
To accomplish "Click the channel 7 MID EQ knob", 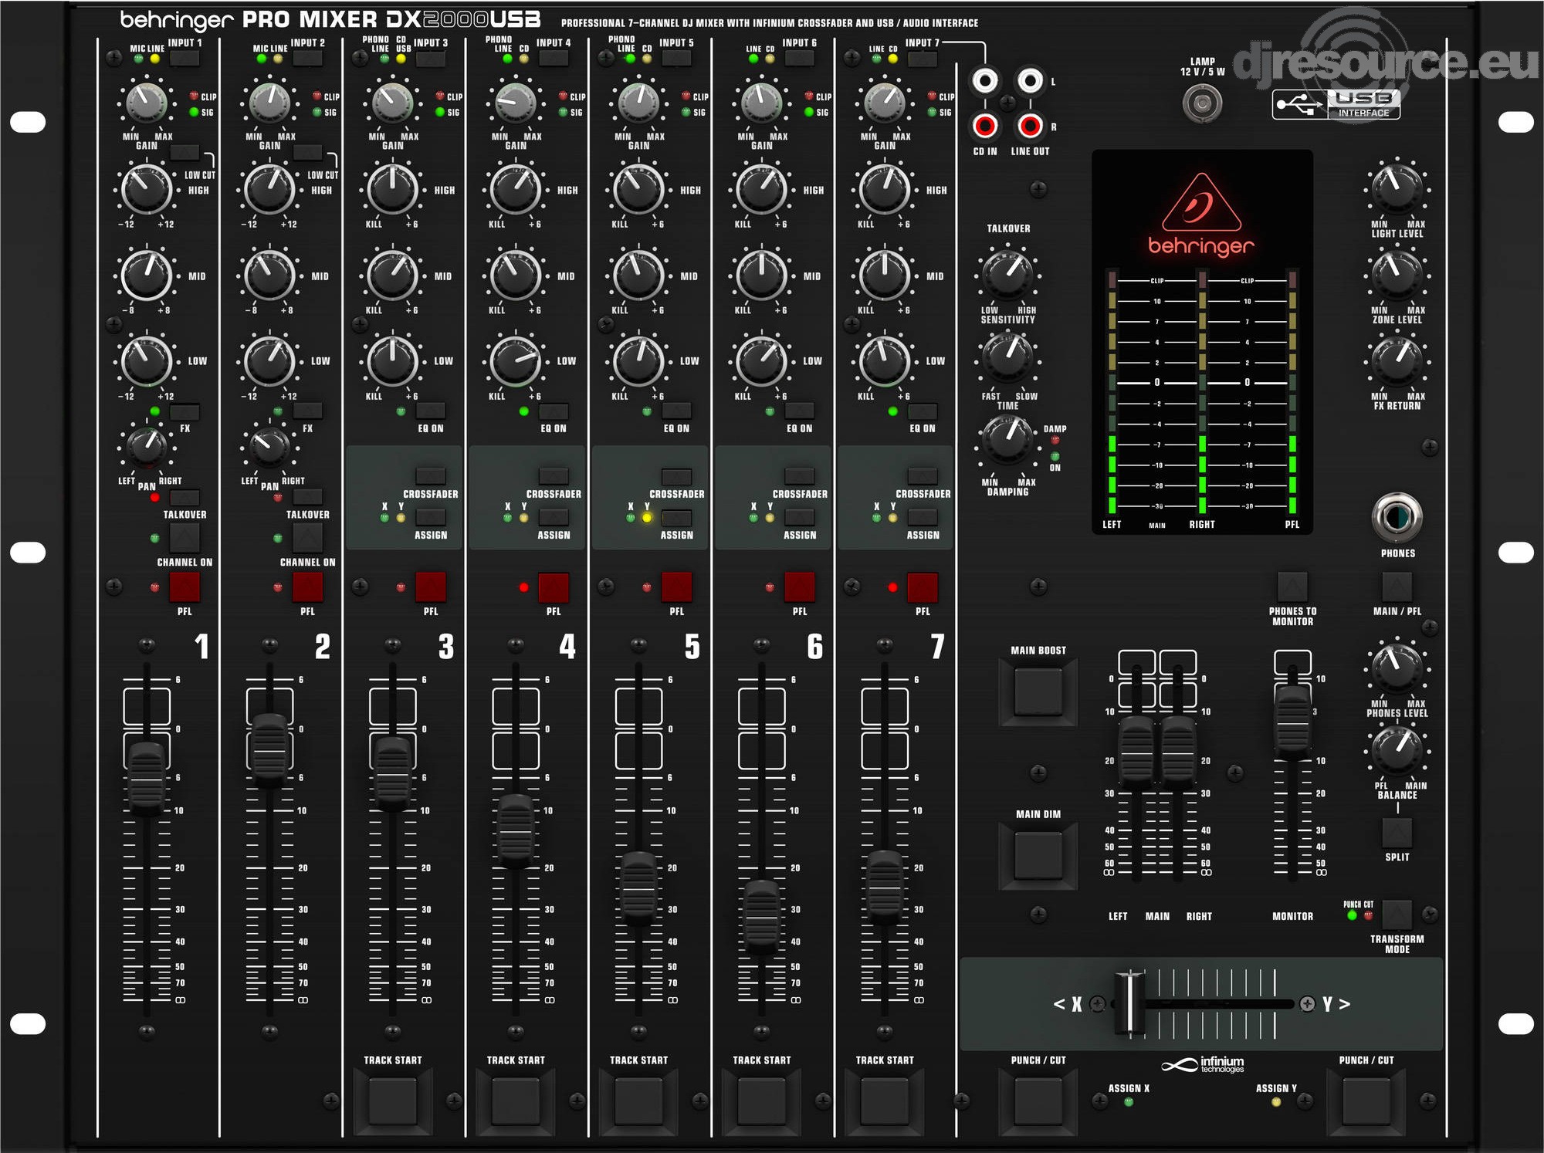I will [x=885, y=275].
